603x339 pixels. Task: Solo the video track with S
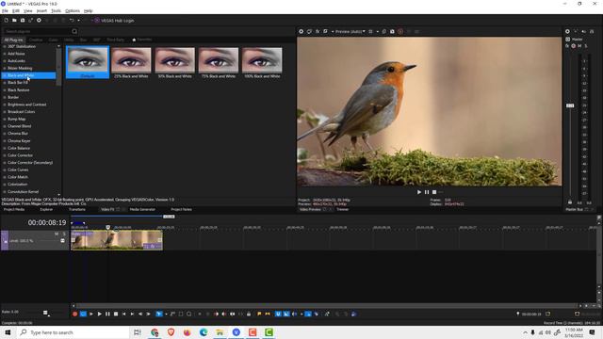pos(64,234)
